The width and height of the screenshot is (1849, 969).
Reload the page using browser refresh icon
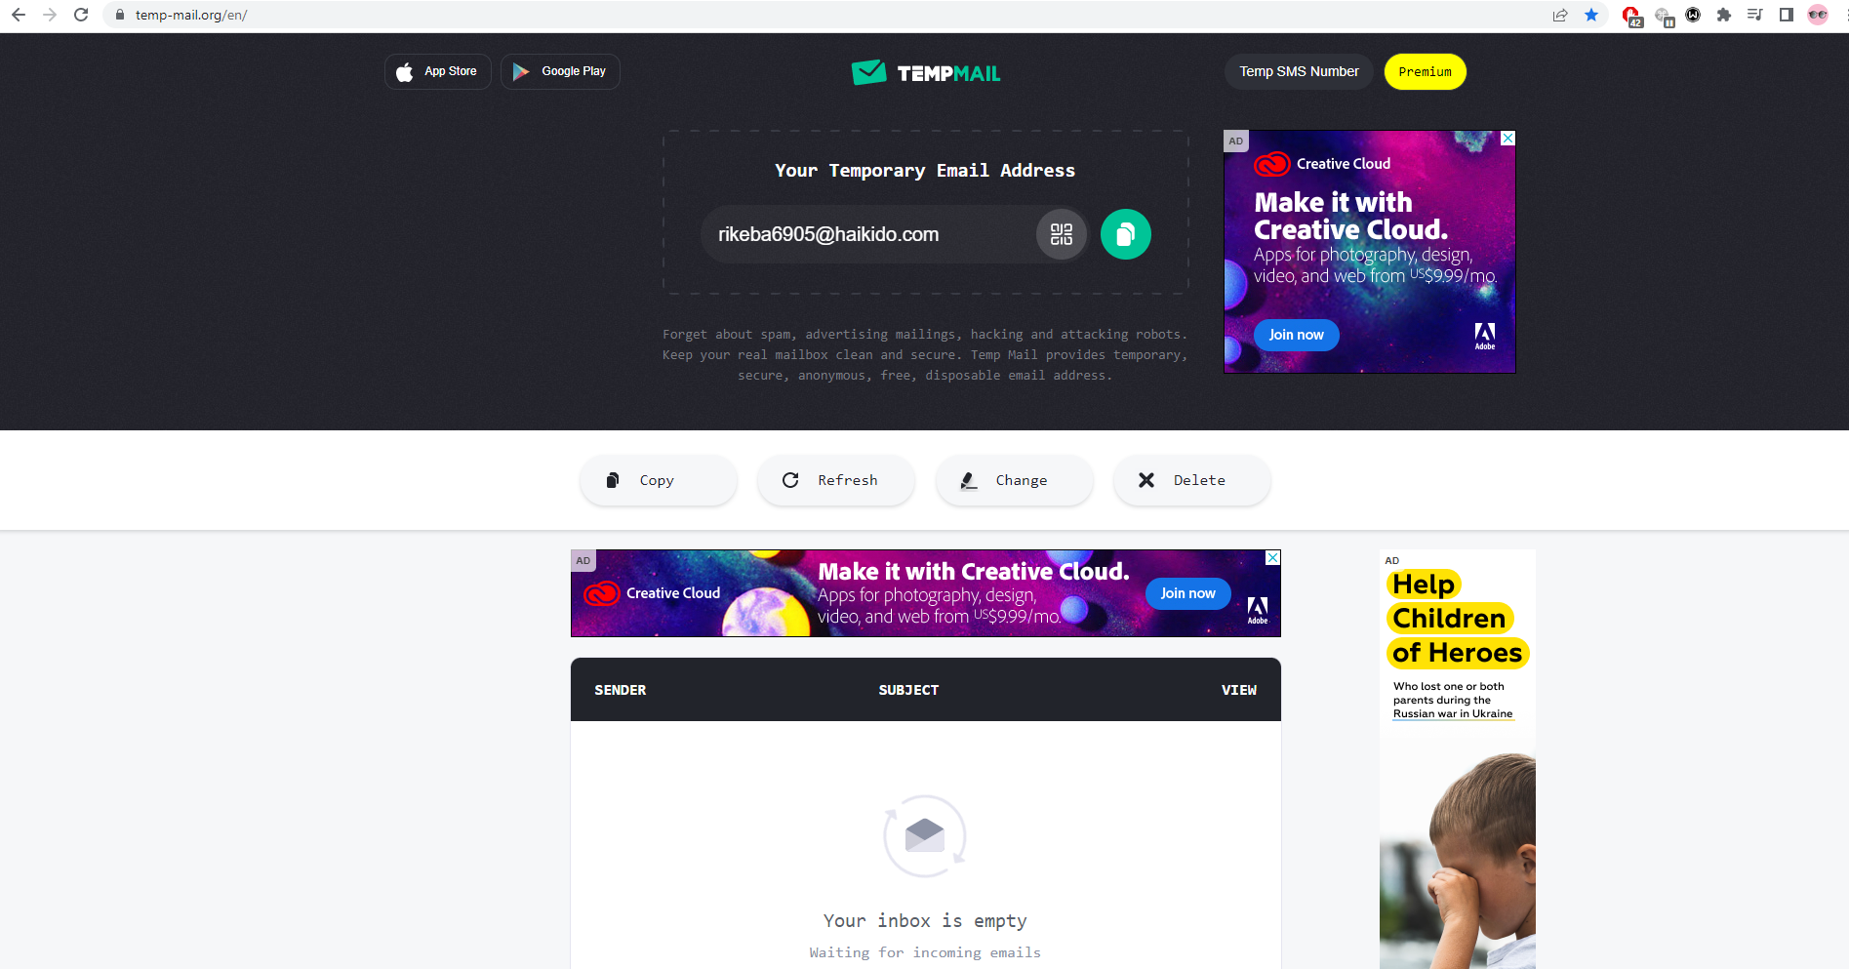click(x=81, y=15)
